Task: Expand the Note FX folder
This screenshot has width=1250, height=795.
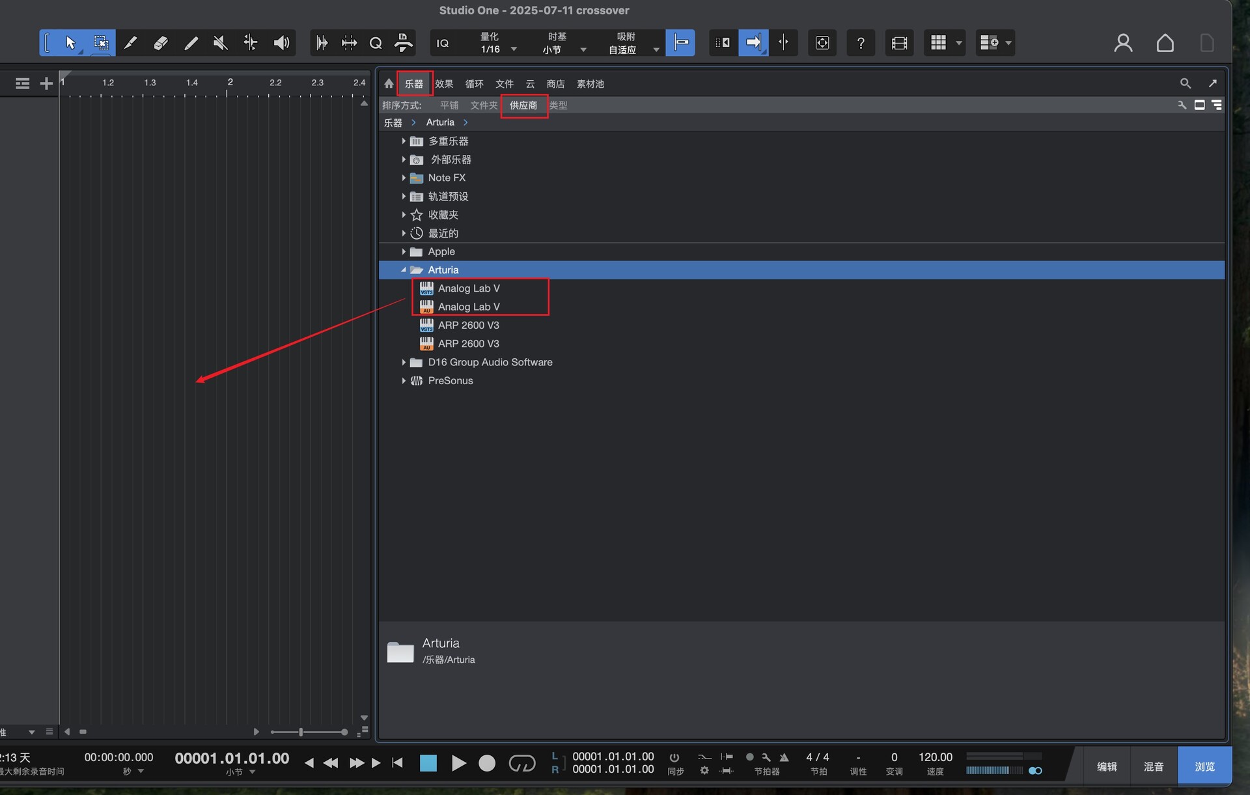Action: pos(404,178)
